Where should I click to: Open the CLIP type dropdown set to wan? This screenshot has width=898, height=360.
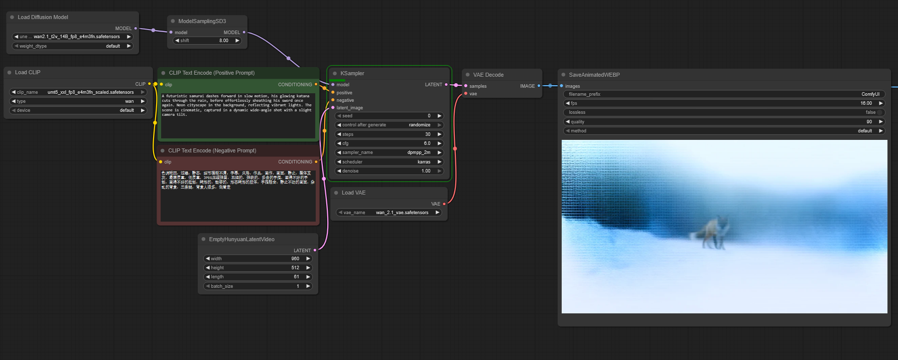(78, 101)
